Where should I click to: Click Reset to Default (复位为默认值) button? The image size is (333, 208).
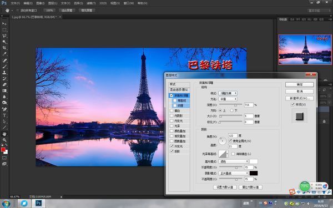click(251, 187)
